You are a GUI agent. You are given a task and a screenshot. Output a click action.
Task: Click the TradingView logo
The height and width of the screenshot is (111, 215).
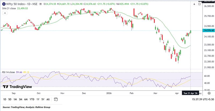click(x=17, y=87)
